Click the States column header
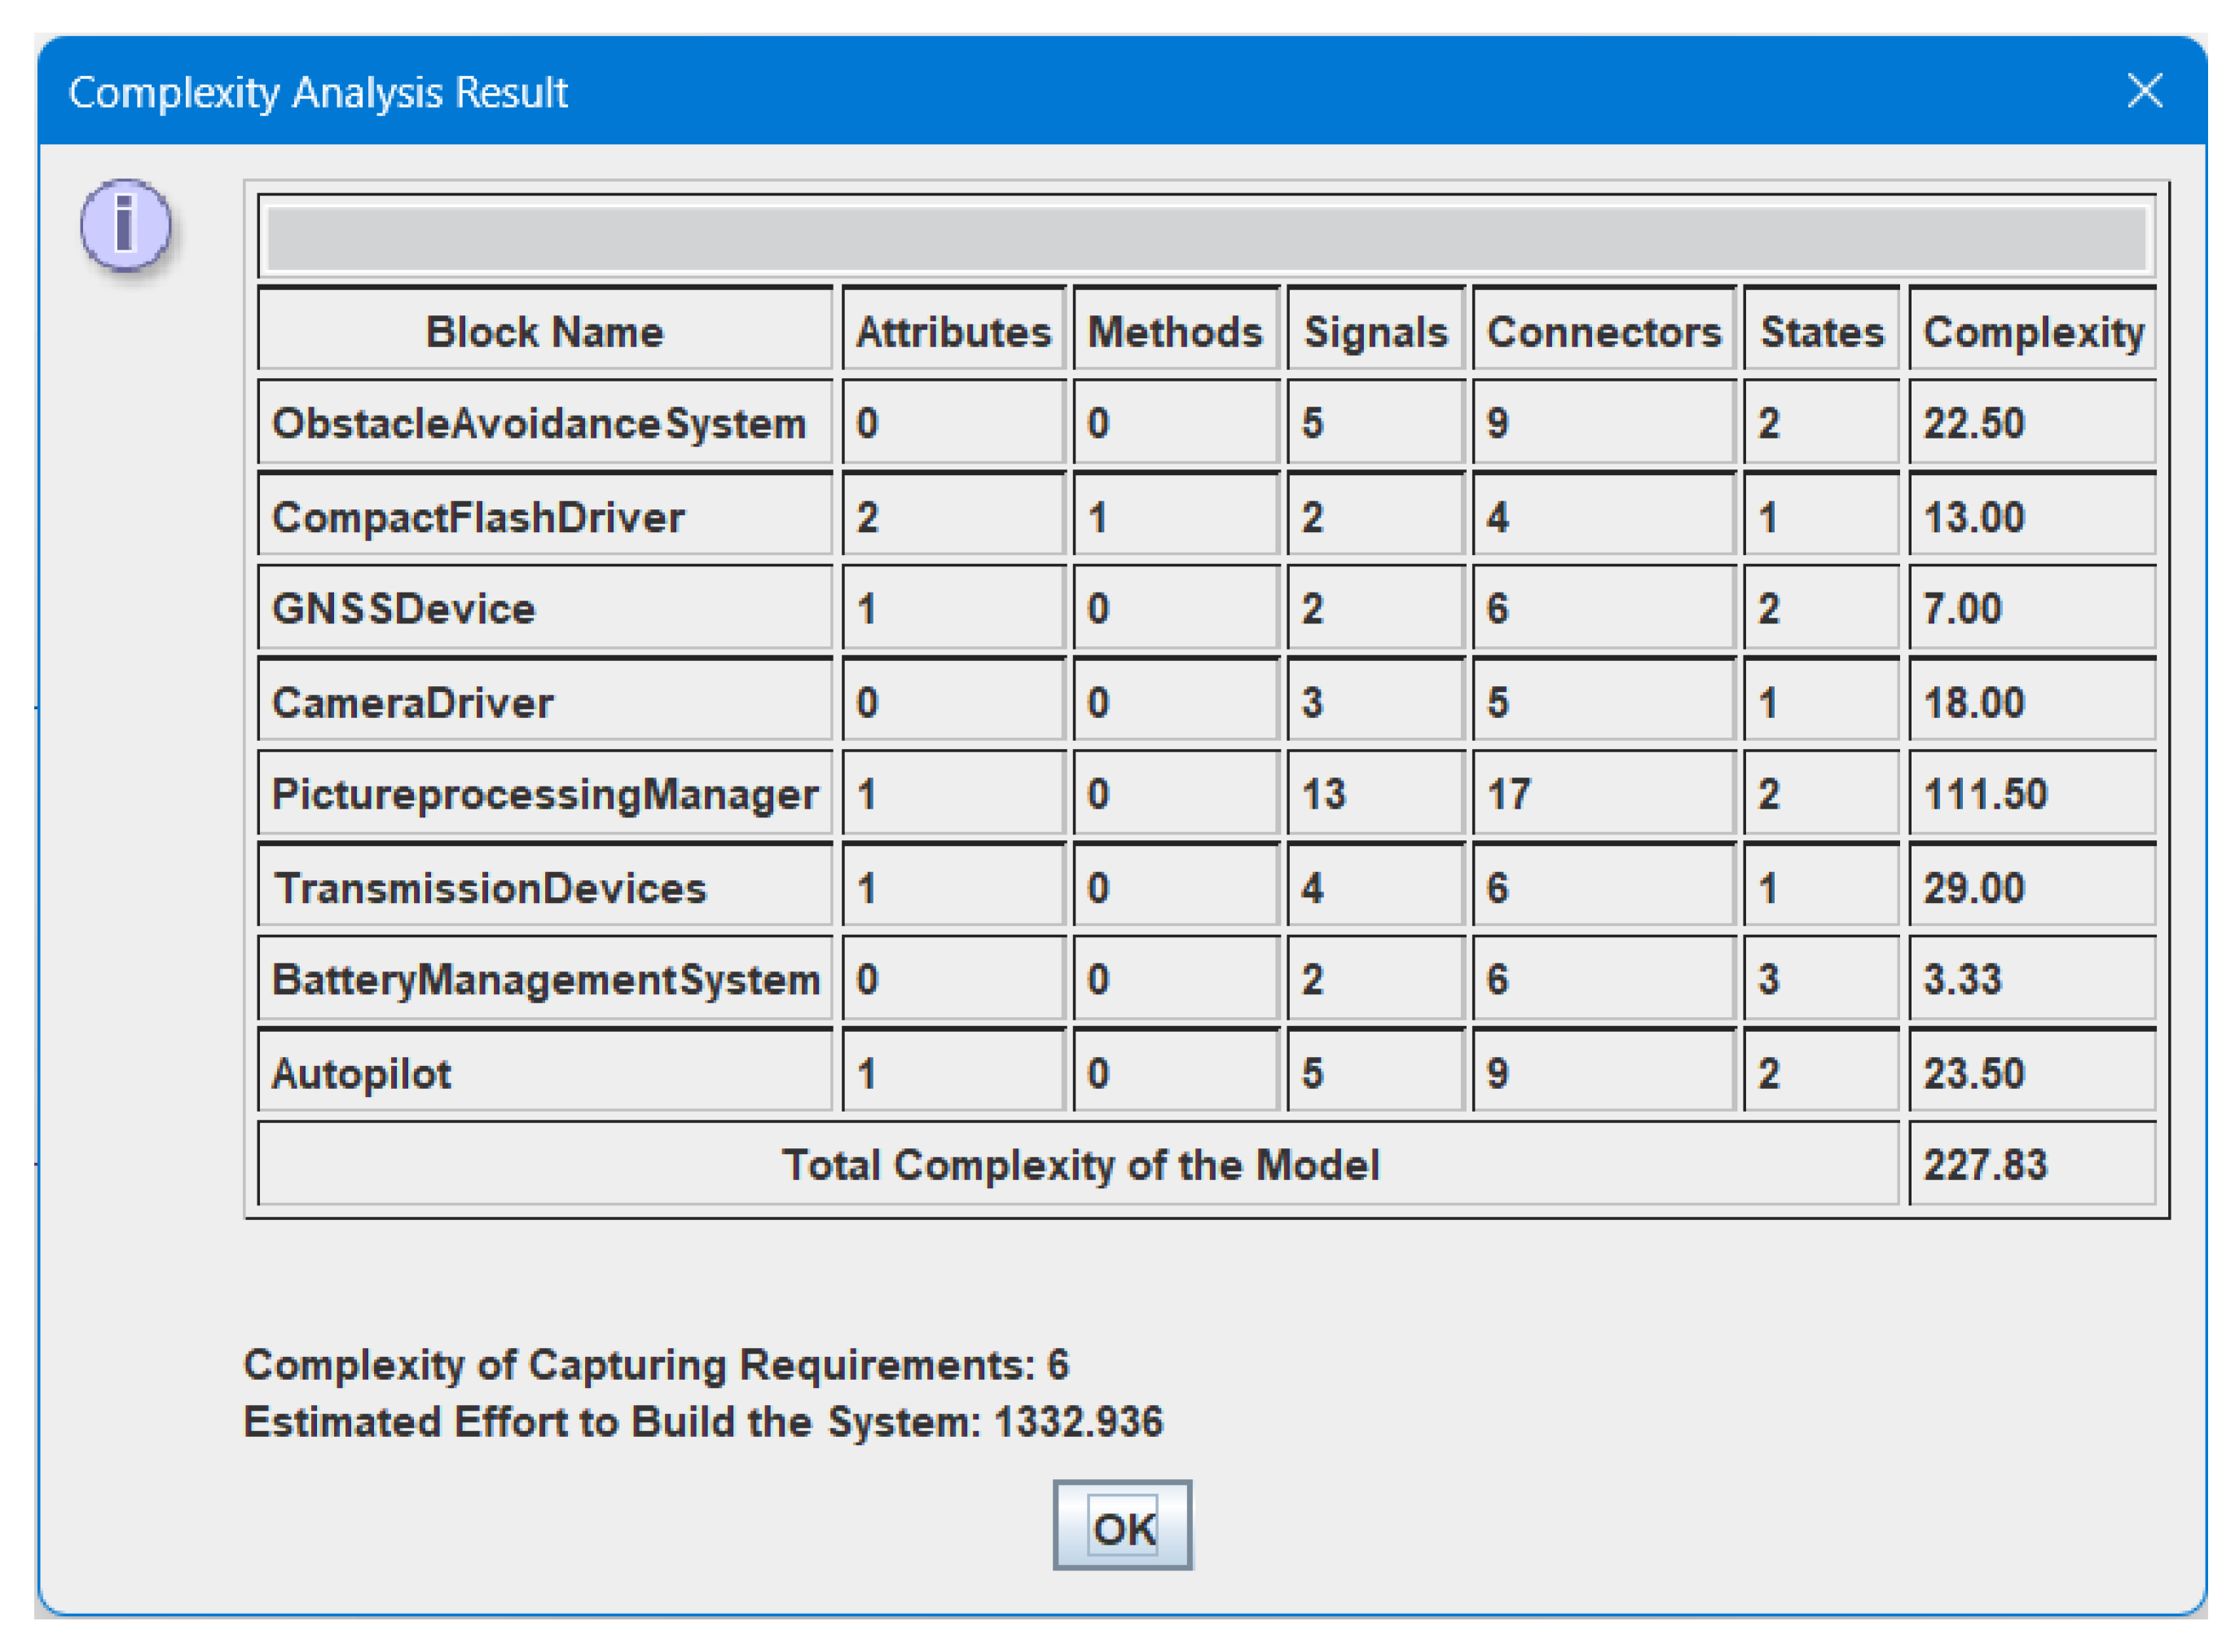Image resolution: width=2235 pixels, height=1652 pixels. (1821, 331)
